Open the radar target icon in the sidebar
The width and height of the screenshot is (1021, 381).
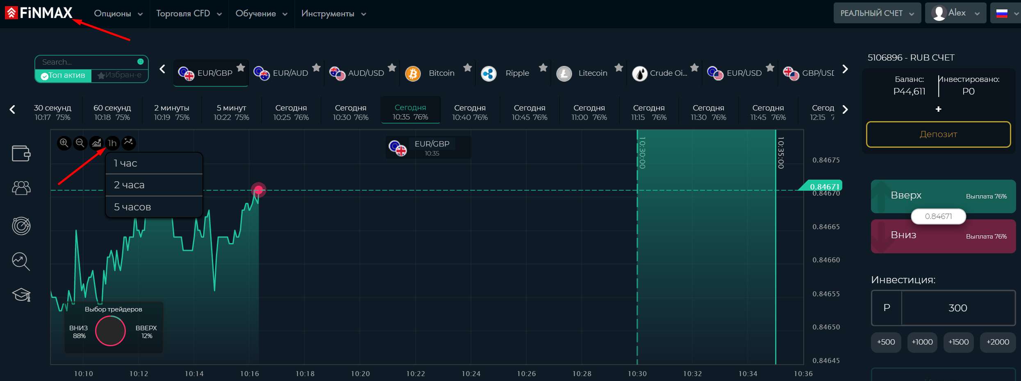tap(21, 225)
